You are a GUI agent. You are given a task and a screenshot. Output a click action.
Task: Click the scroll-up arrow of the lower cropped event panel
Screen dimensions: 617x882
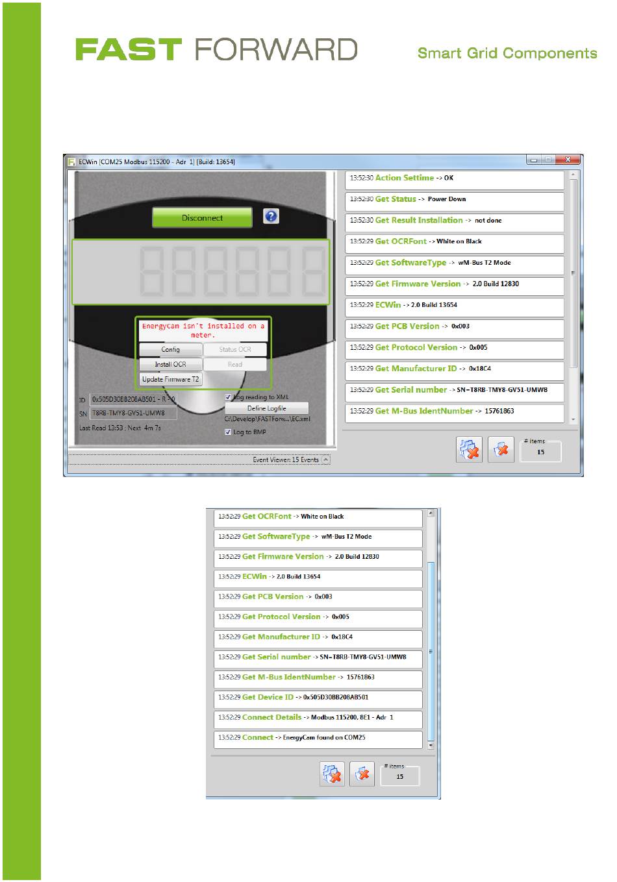coord(431,515)
